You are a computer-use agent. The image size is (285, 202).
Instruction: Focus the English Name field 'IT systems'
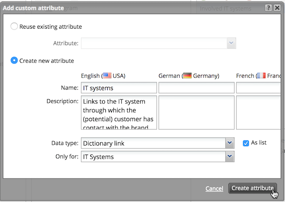(119, 88)
